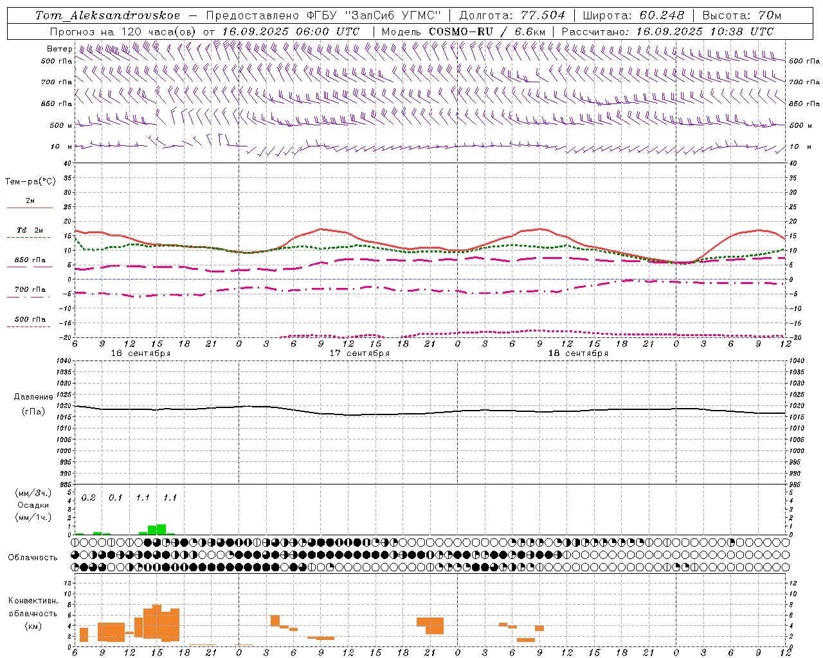Click the station title Tom_Aleksandrovskoe

pyautogui.click(x=108, y=15)
